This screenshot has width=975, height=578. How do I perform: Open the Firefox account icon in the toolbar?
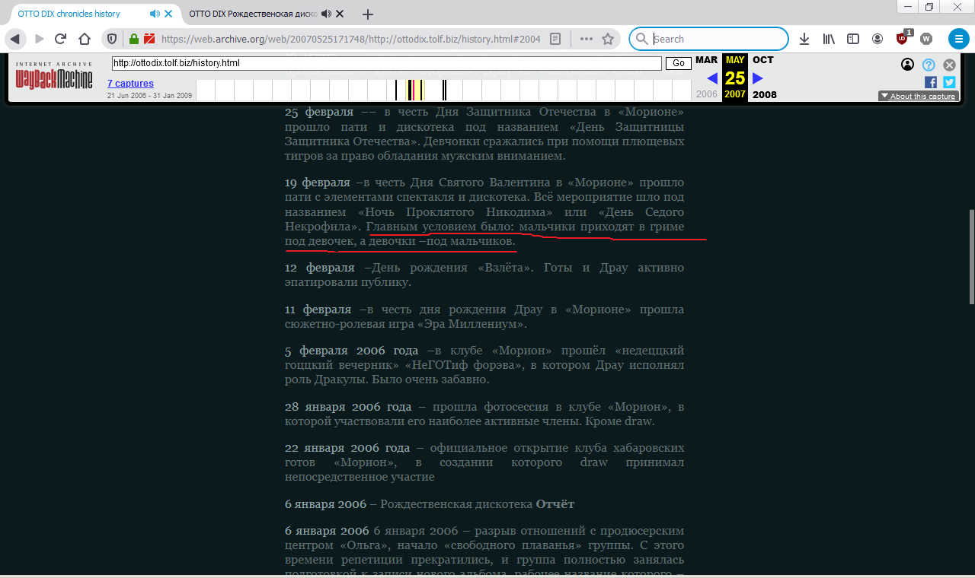click(877, 39)
